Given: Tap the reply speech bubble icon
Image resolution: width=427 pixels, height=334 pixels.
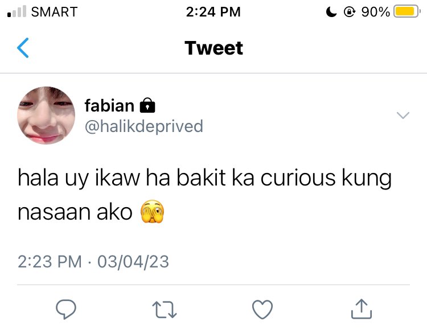Looking at the screenshot, I should click(x=66, y=309).
